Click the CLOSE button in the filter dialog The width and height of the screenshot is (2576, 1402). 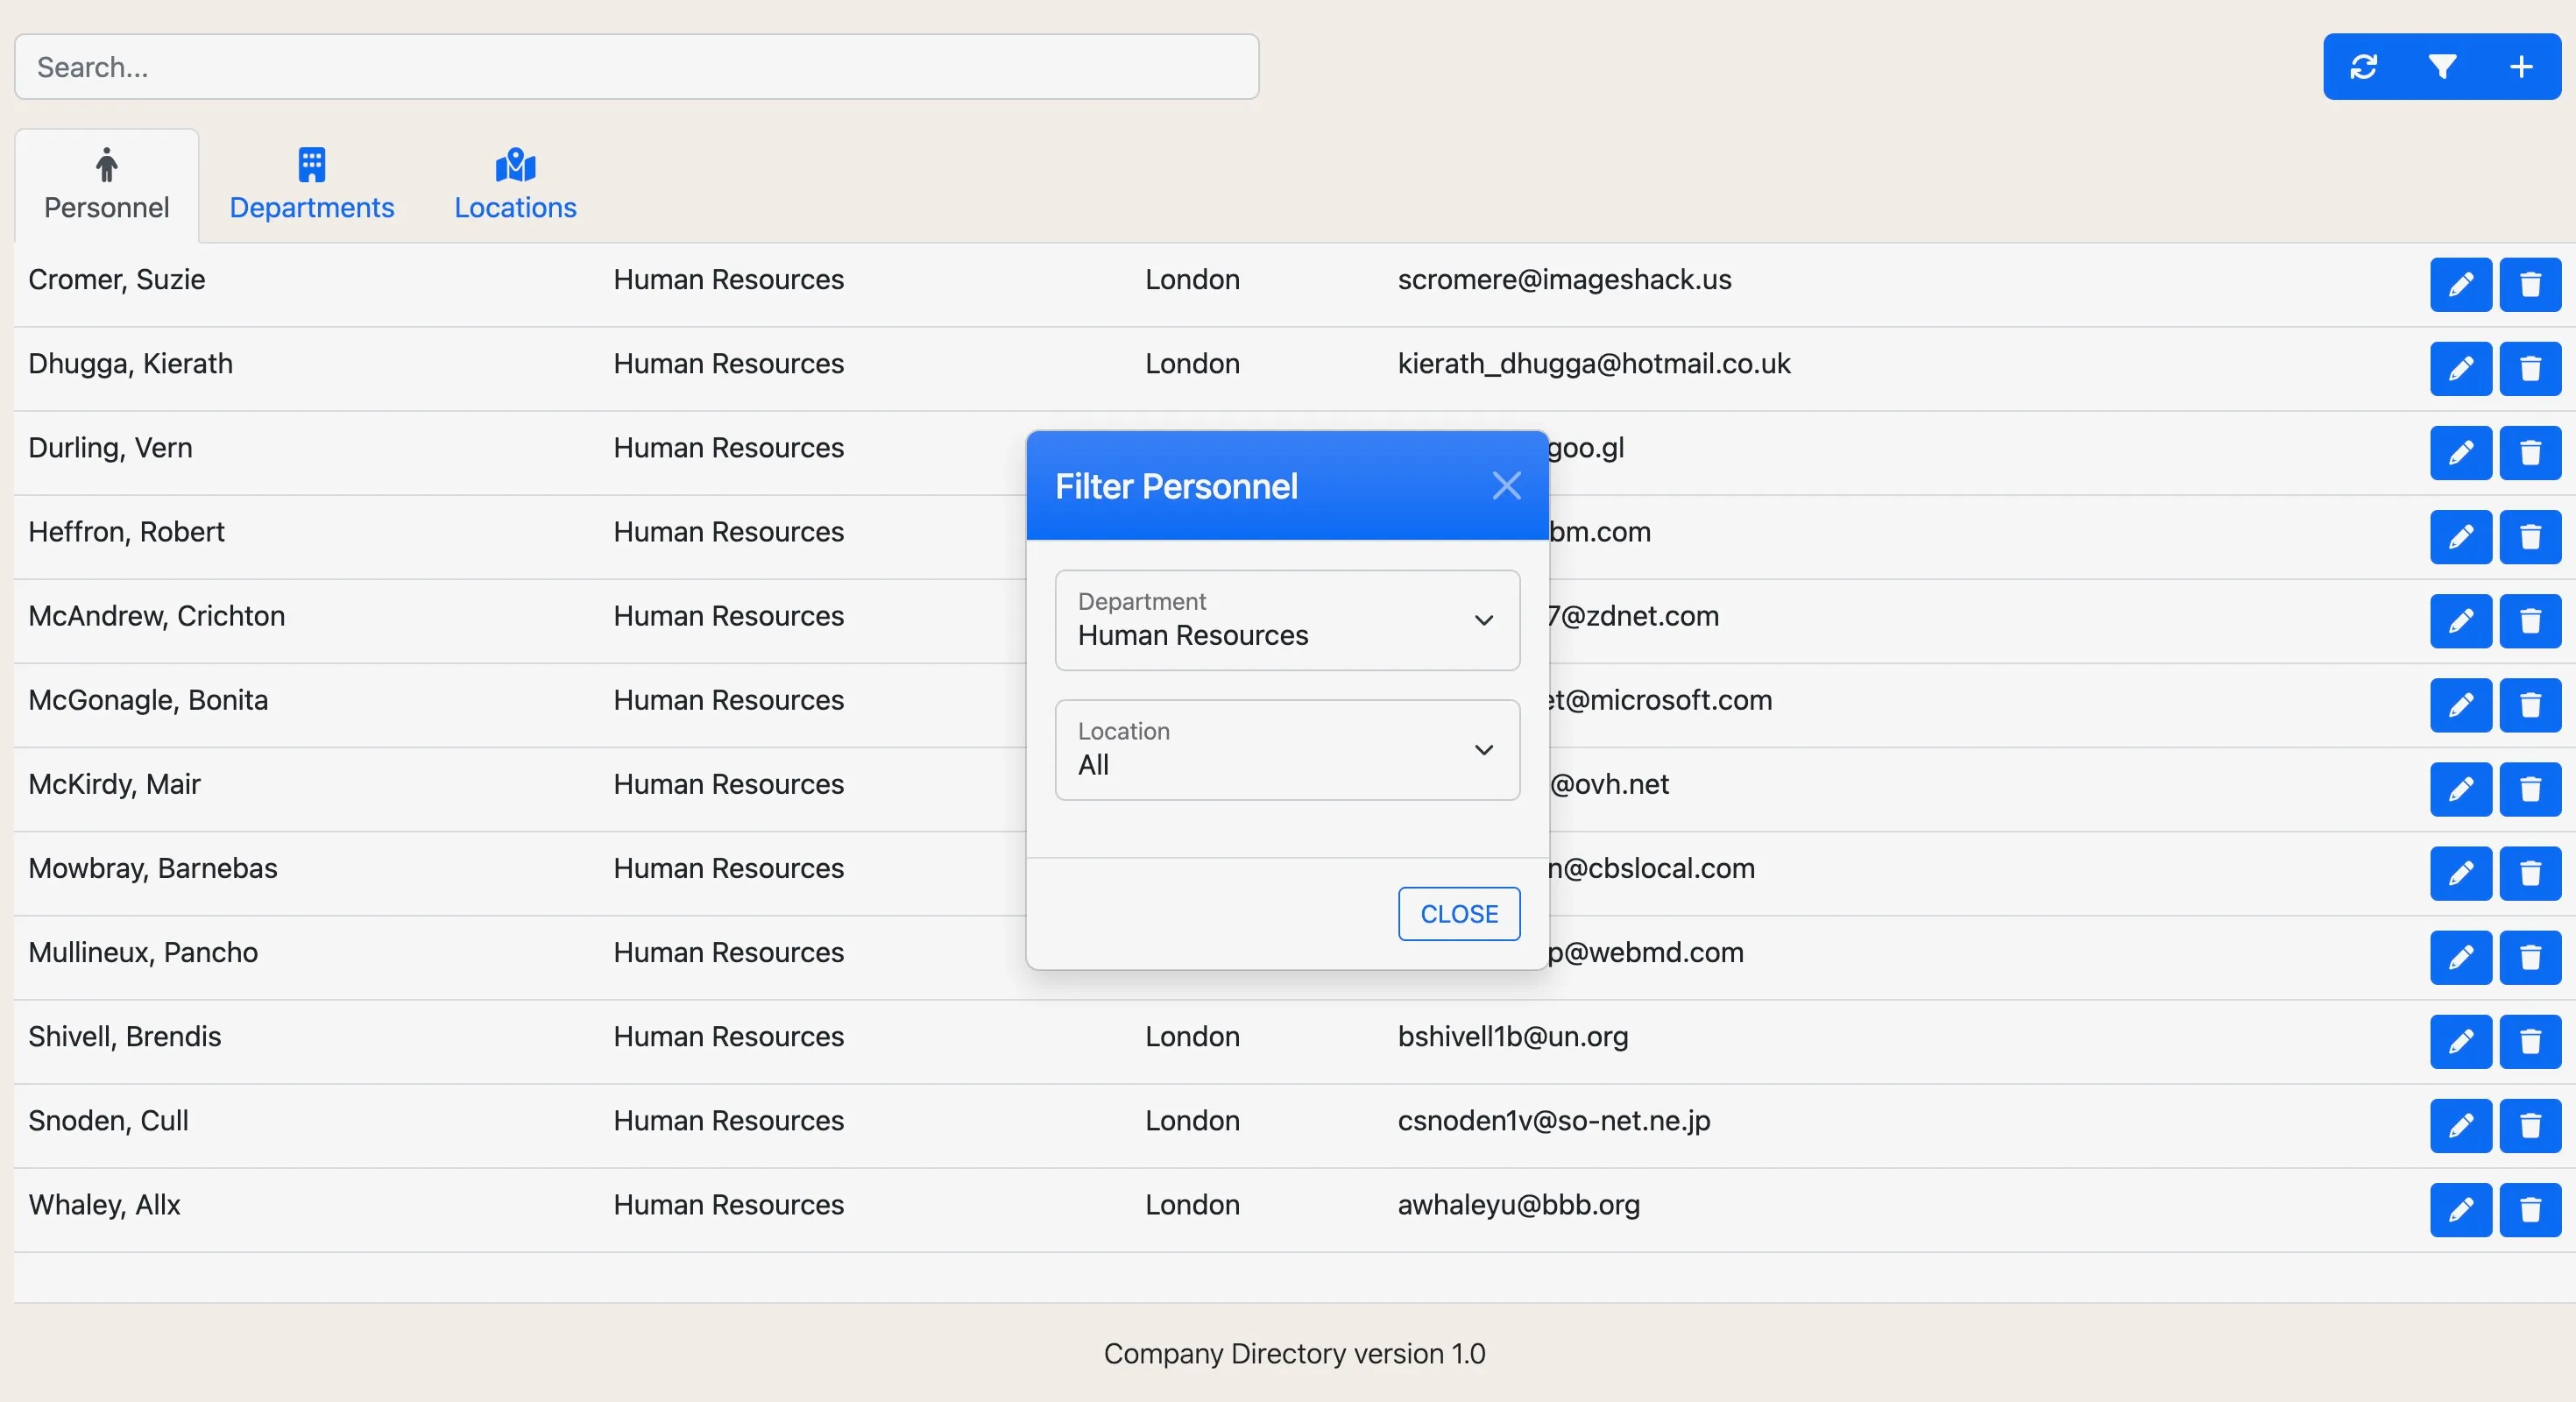pos(1458,913)
